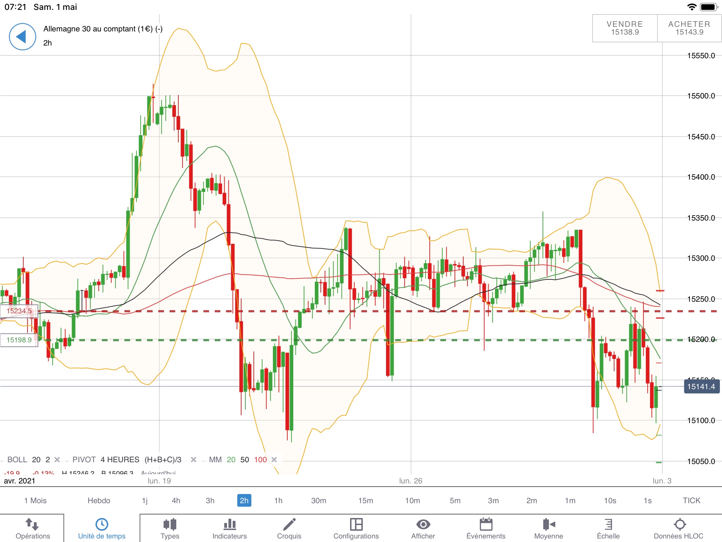Select the 15m timeframe

tap(366, 500)
